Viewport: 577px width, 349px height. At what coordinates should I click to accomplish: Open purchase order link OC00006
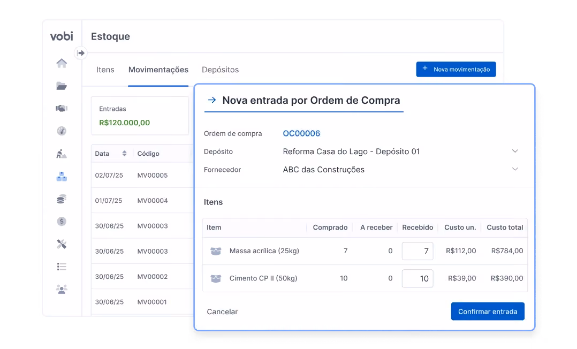click(x=301, y=133)
